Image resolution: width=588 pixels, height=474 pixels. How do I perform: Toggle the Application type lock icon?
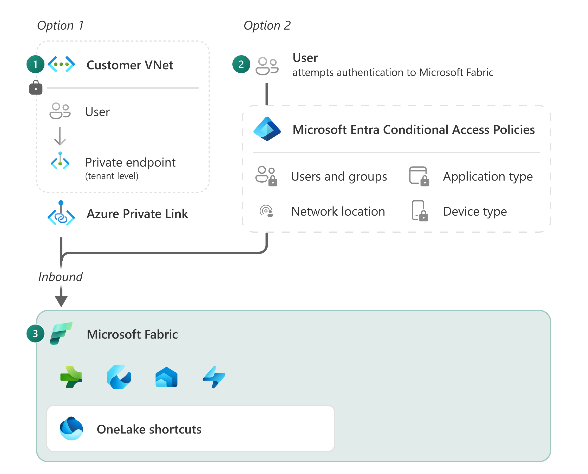[x=420, y=175]
